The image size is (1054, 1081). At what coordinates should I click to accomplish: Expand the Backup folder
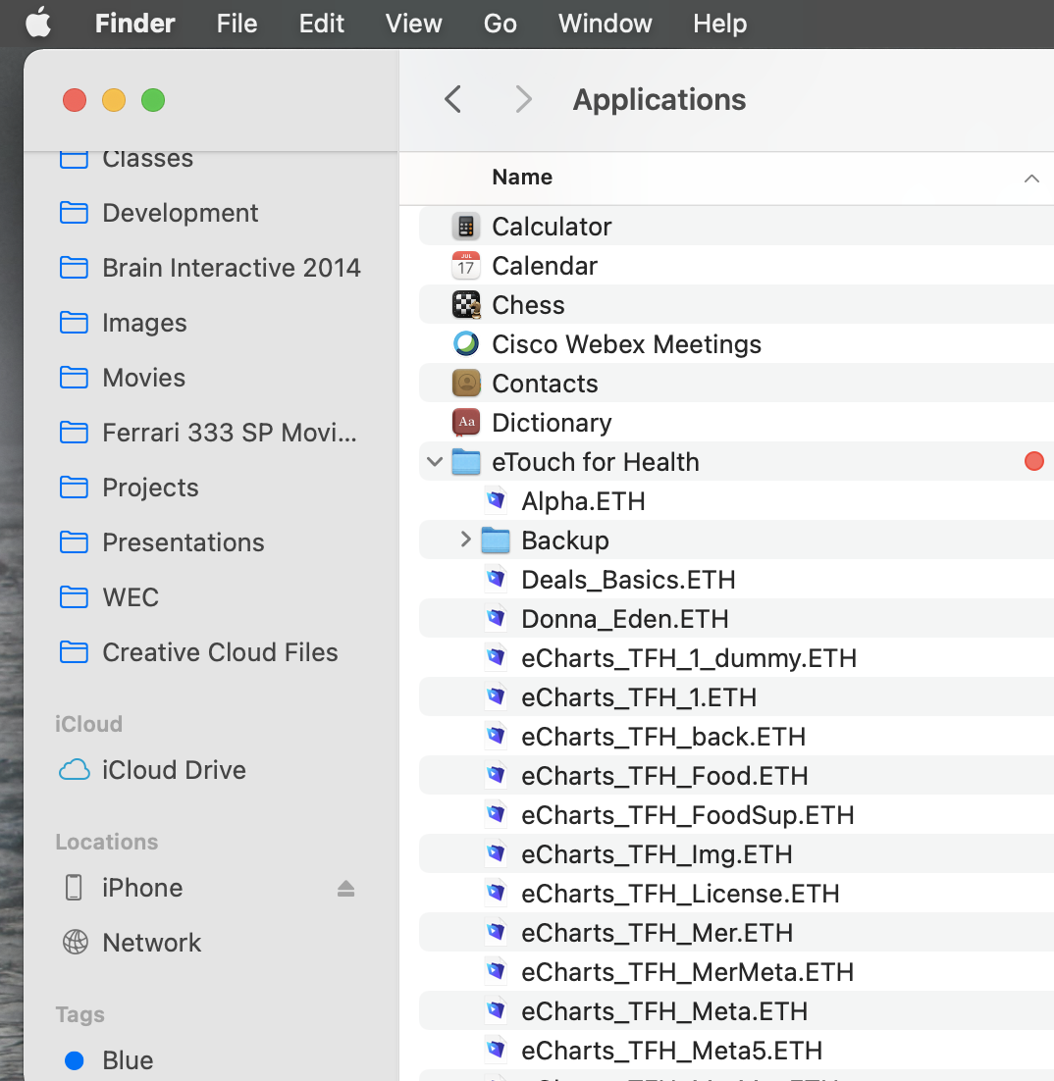tap(465, 540)
